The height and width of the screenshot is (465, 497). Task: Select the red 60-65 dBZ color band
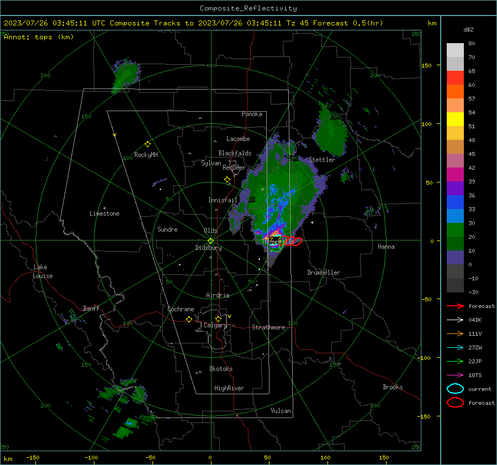455,78
